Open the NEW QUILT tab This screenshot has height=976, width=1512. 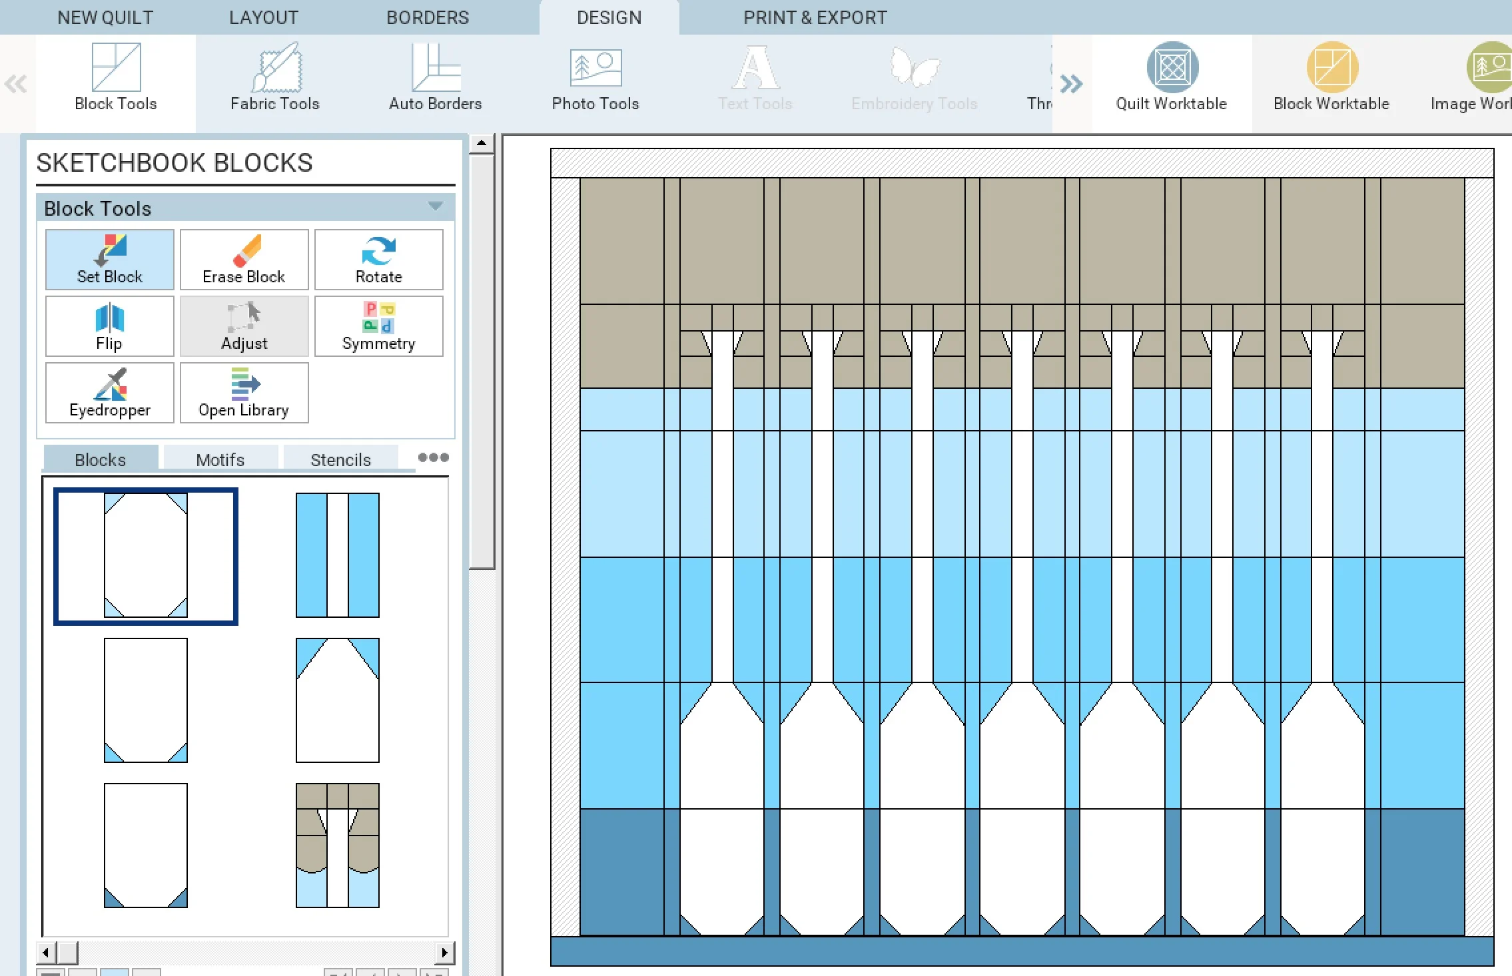tap(105, 17)
